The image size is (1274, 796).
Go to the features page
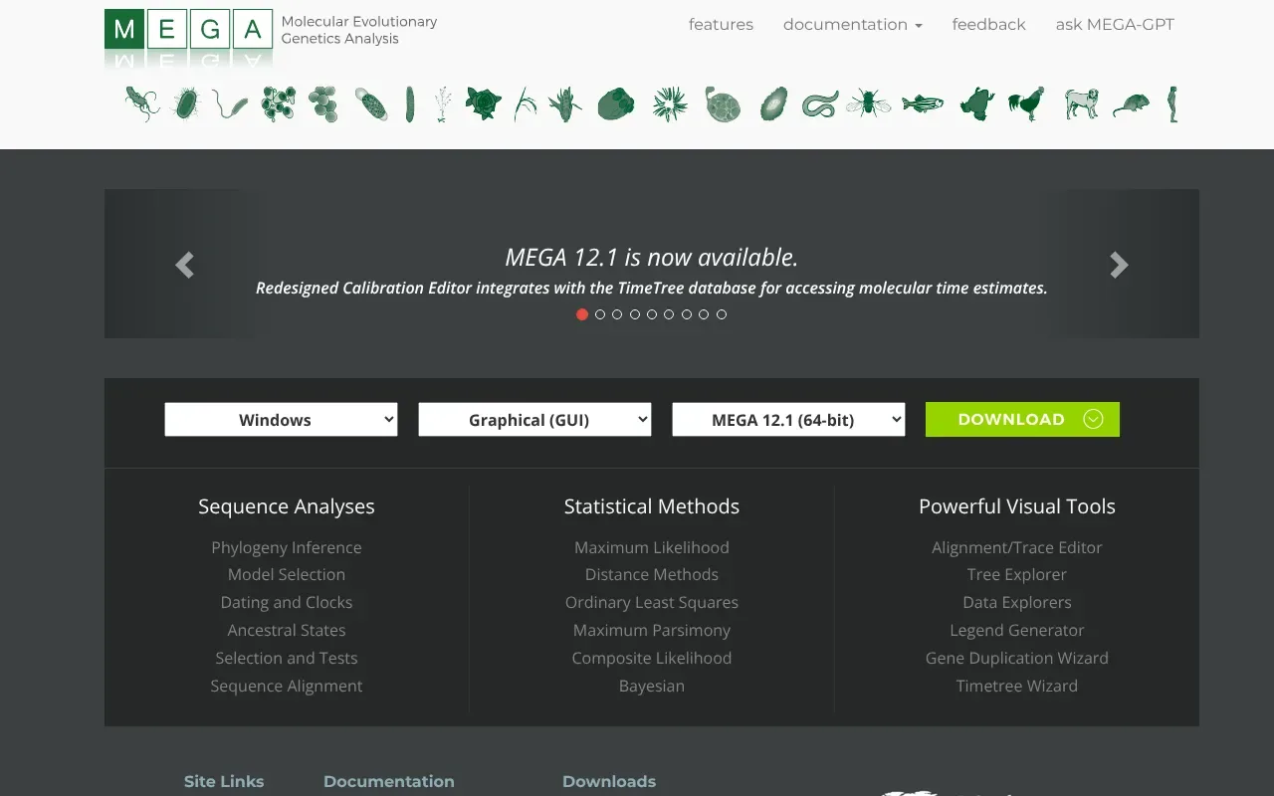pyautogui.click(x=721, y=24)
